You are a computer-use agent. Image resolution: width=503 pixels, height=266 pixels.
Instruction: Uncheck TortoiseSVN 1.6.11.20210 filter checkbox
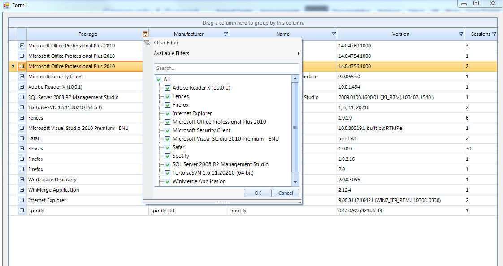point(168,173)
